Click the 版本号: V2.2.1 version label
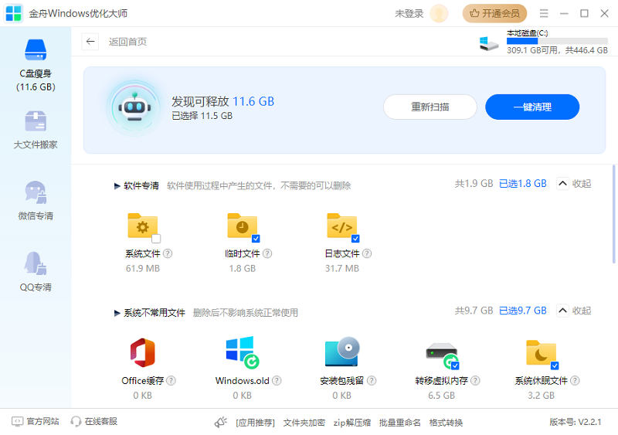The height and width of the screenshot is (435, 618). point(576,422)
